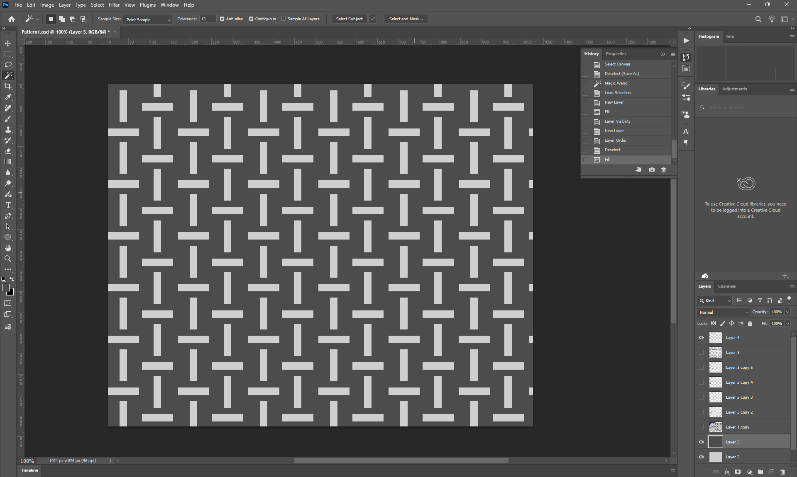Screen dimensions: 797x477
Task: Select the Eyedropper tool
Action: (x=8, y=97)
